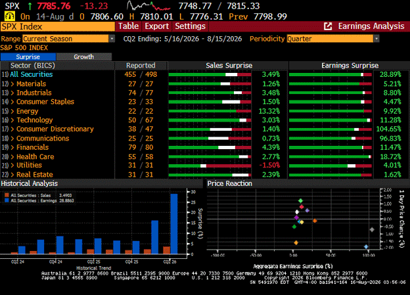
Task: Switch to the Growth view toggle
Action: (x=83, y=57)
